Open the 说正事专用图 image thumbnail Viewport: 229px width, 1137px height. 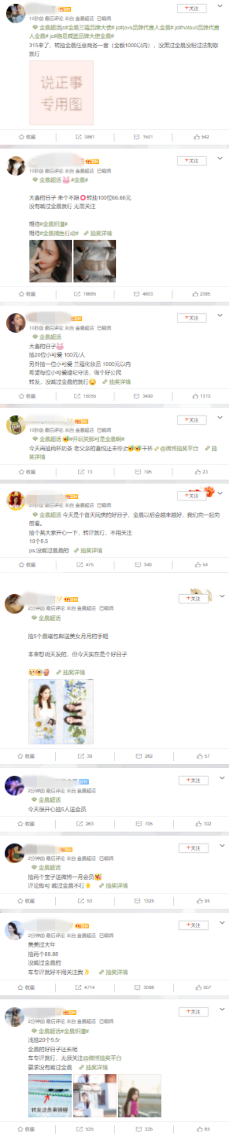pyautogui.click(x=61, y=93)
